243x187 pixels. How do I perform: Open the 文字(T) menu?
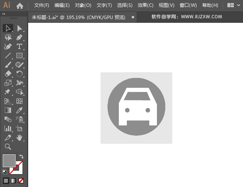[x=104, y=5]
